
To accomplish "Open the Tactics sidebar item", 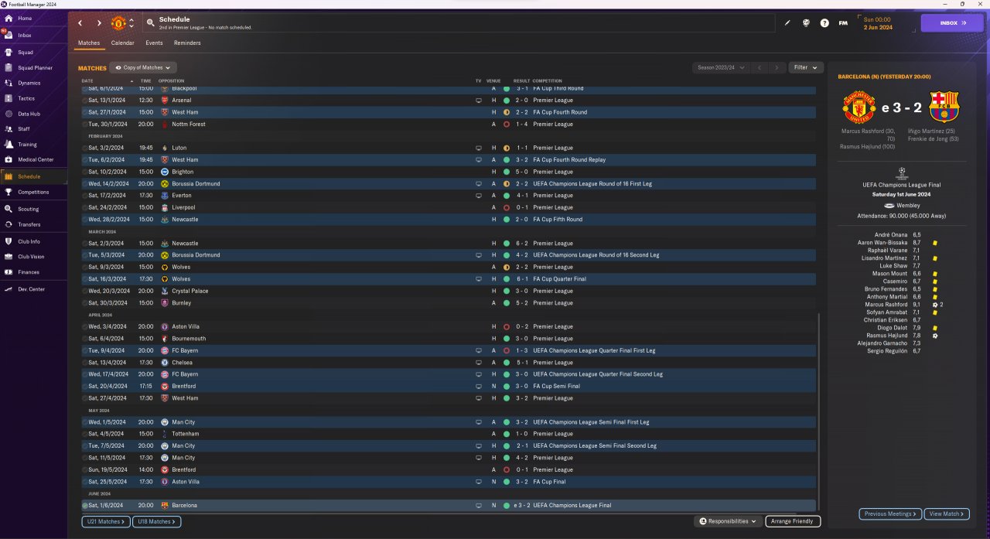I will (x=26, y=98).
